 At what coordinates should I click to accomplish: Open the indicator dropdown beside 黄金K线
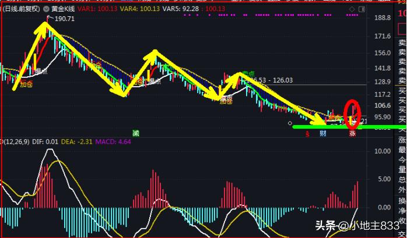46,9
